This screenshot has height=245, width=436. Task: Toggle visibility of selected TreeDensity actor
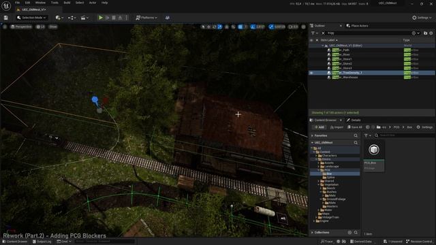pos(311,73)
